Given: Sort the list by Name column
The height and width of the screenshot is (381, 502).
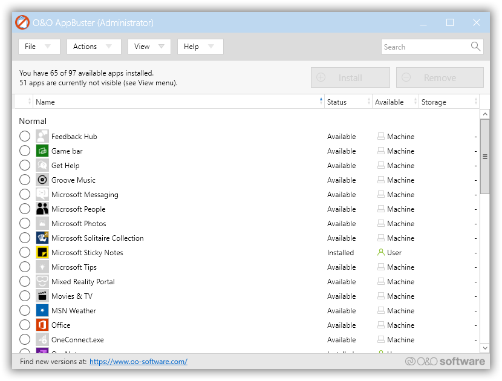Looking at the screenshot, I should tap(178, 102).
